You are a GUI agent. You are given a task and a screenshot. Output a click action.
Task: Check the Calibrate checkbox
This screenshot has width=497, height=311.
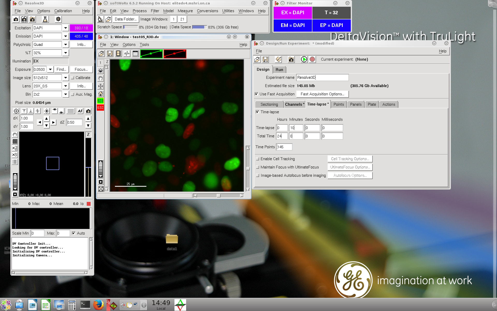73,78
